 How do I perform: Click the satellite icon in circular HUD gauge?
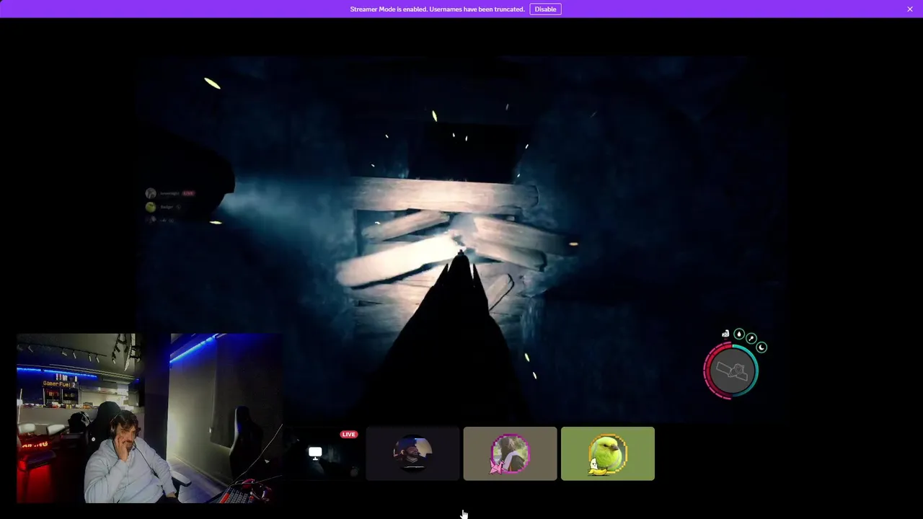coord(731,371)
